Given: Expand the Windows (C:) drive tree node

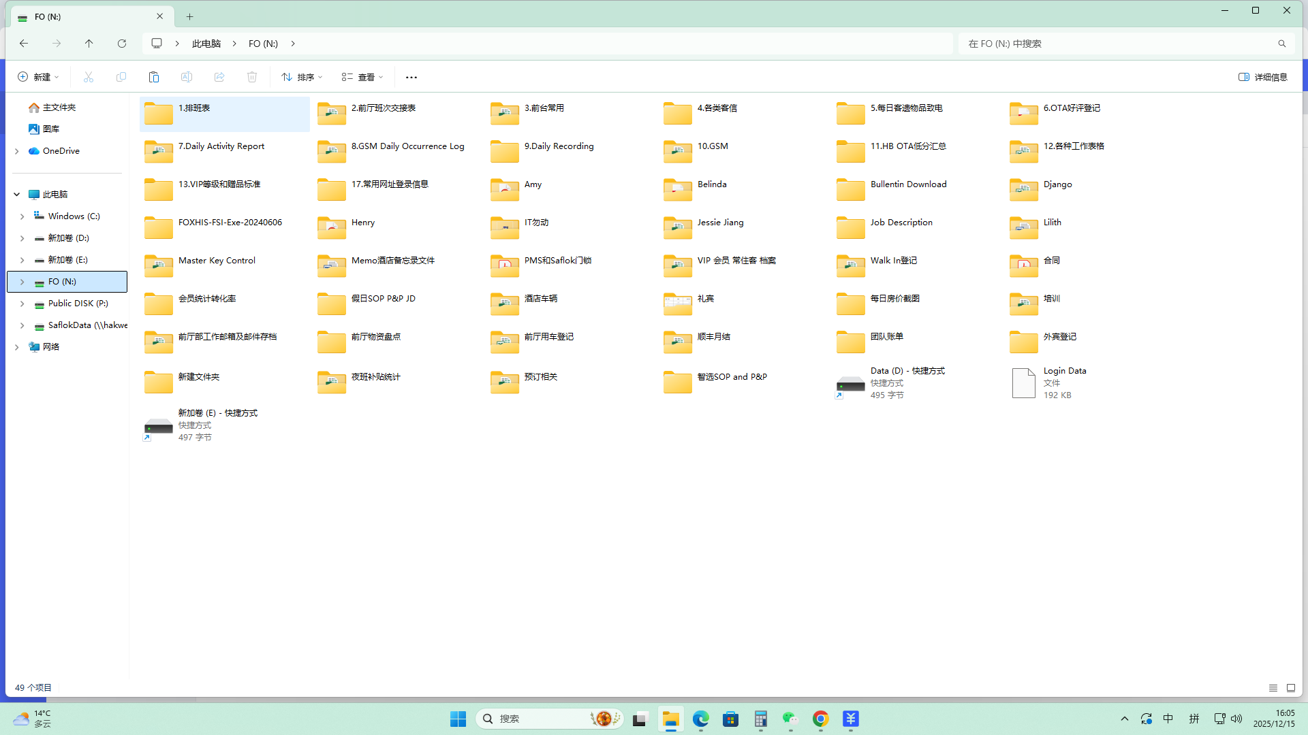Looking at the screenshot, I should point(22,216).
